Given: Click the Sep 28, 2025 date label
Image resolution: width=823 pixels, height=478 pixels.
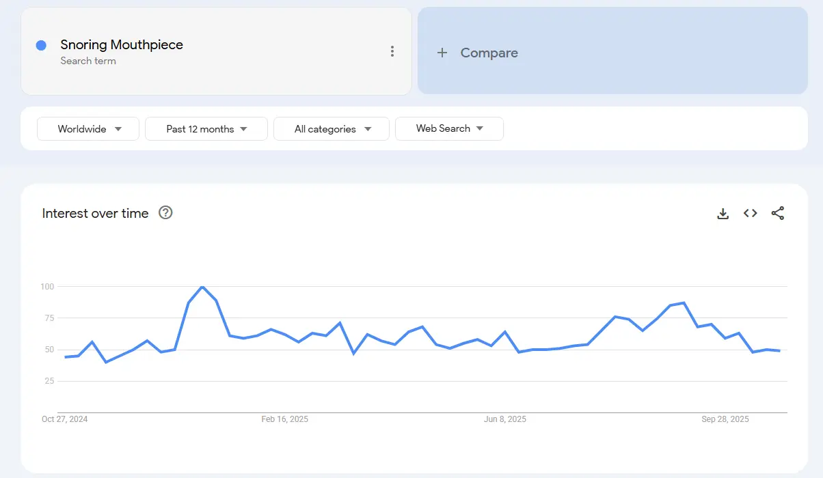Looking at the screenshot, I should click(725, 419).
